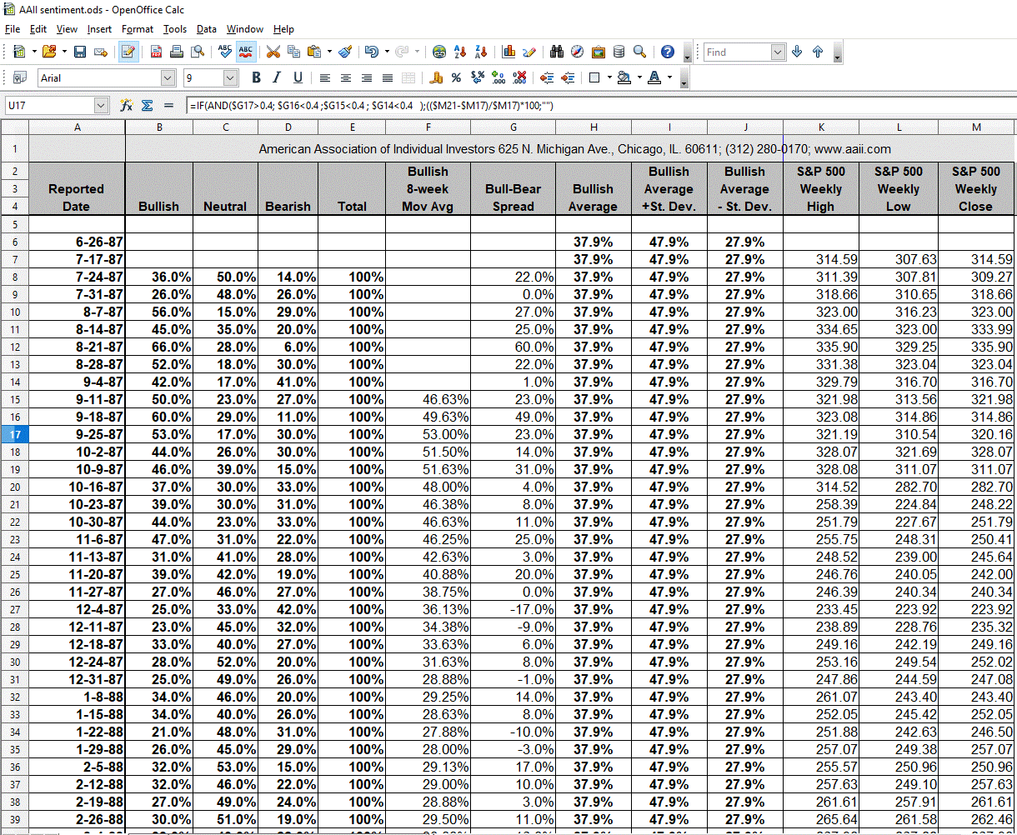Click the Save document icon
Viewport: 1017px width, 835px height.
click(x=80, y=52)
